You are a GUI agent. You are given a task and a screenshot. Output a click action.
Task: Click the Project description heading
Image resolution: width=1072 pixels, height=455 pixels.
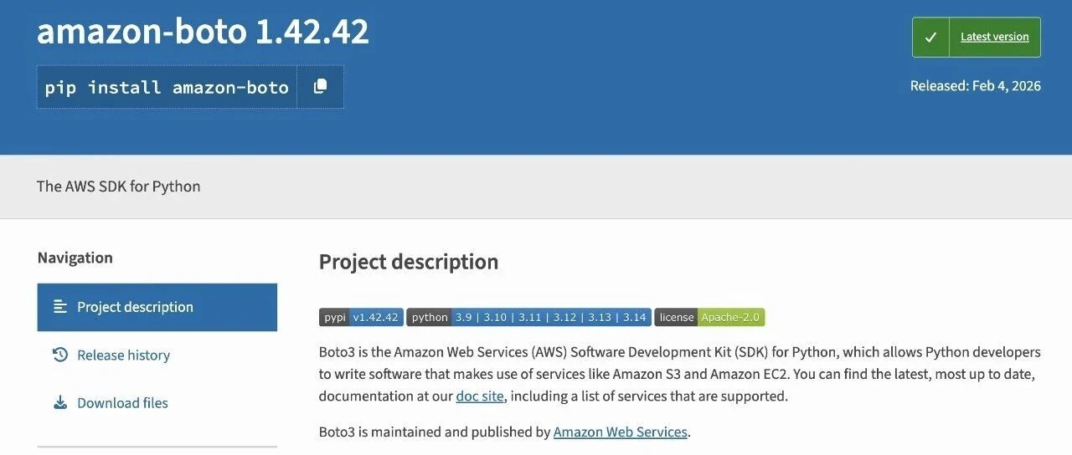(x=409, y=262)
